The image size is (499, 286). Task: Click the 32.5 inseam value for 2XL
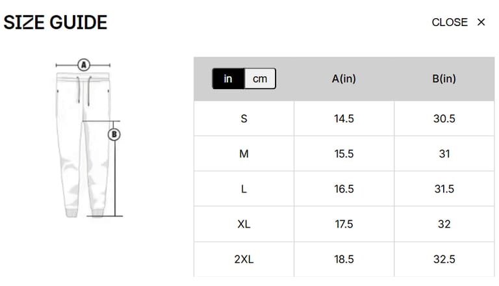[x=444, y=259]
